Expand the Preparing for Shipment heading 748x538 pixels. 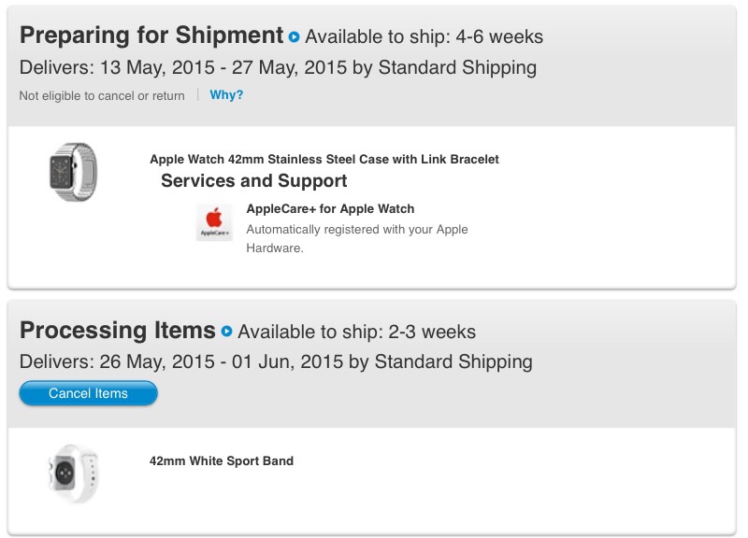(151, 35)
